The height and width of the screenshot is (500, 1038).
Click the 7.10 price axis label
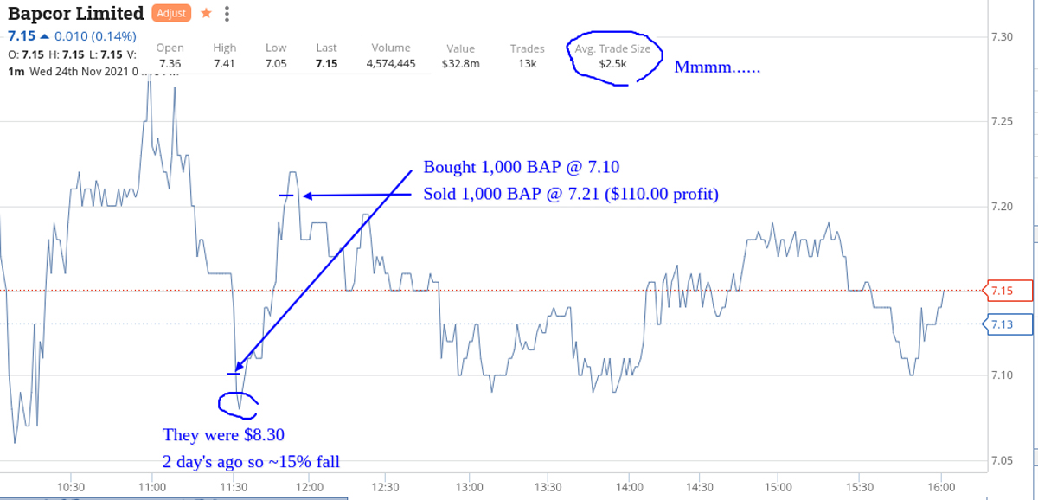point(1003,375)
